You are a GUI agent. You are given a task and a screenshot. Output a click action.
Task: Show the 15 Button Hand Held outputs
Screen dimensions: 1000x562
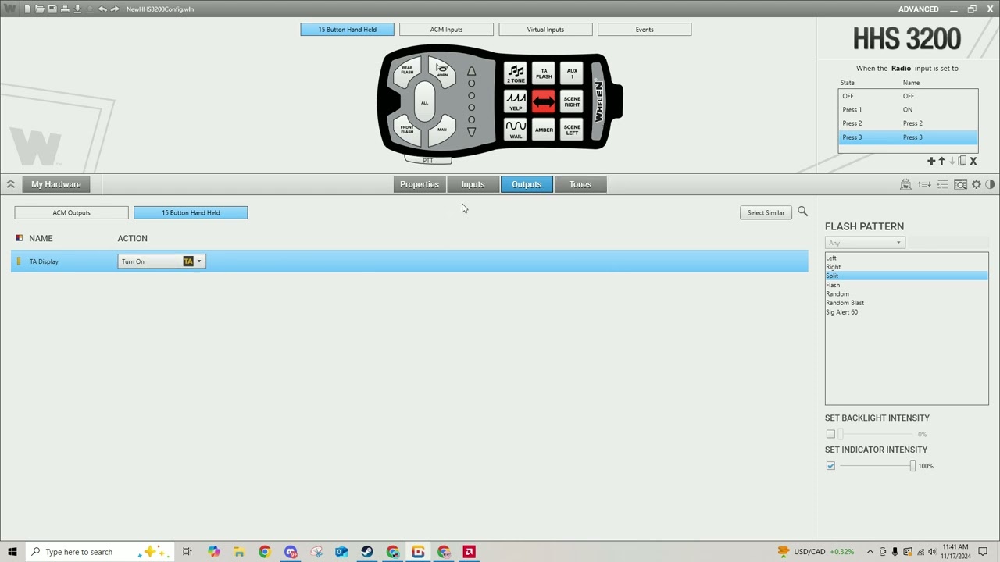tap(191, 212)
